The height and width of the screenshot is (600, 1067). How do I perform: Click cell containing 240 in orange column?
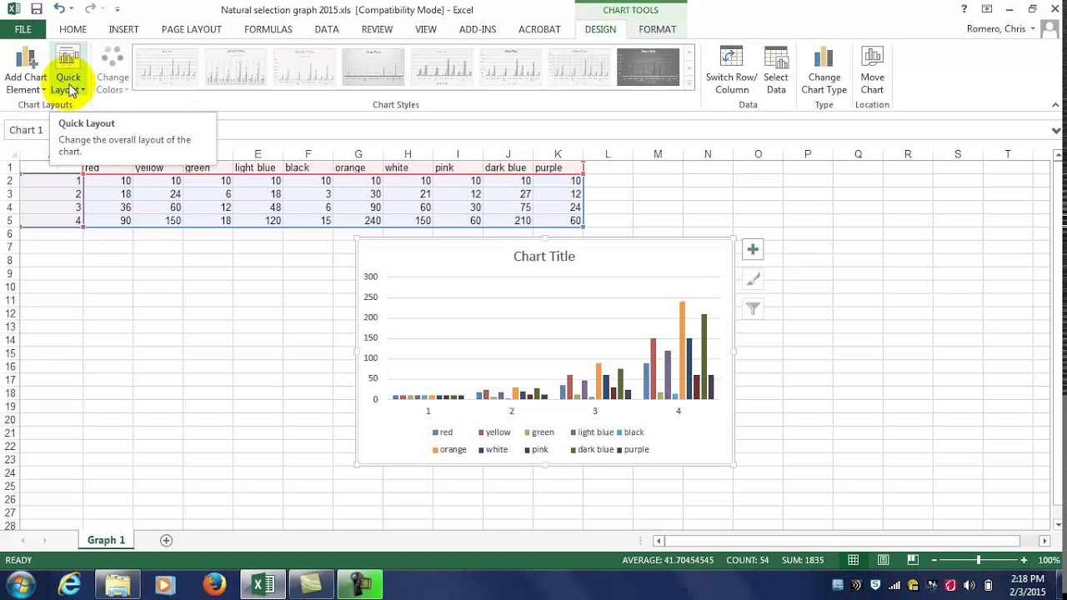pyautogui.click(x=358, y=221)
